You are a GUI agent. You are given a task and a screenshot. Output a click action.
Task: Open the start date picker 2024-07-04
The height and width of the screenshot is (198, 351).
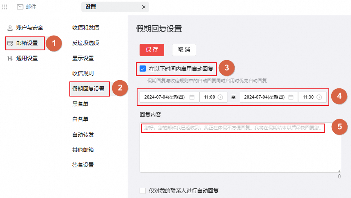164,97
